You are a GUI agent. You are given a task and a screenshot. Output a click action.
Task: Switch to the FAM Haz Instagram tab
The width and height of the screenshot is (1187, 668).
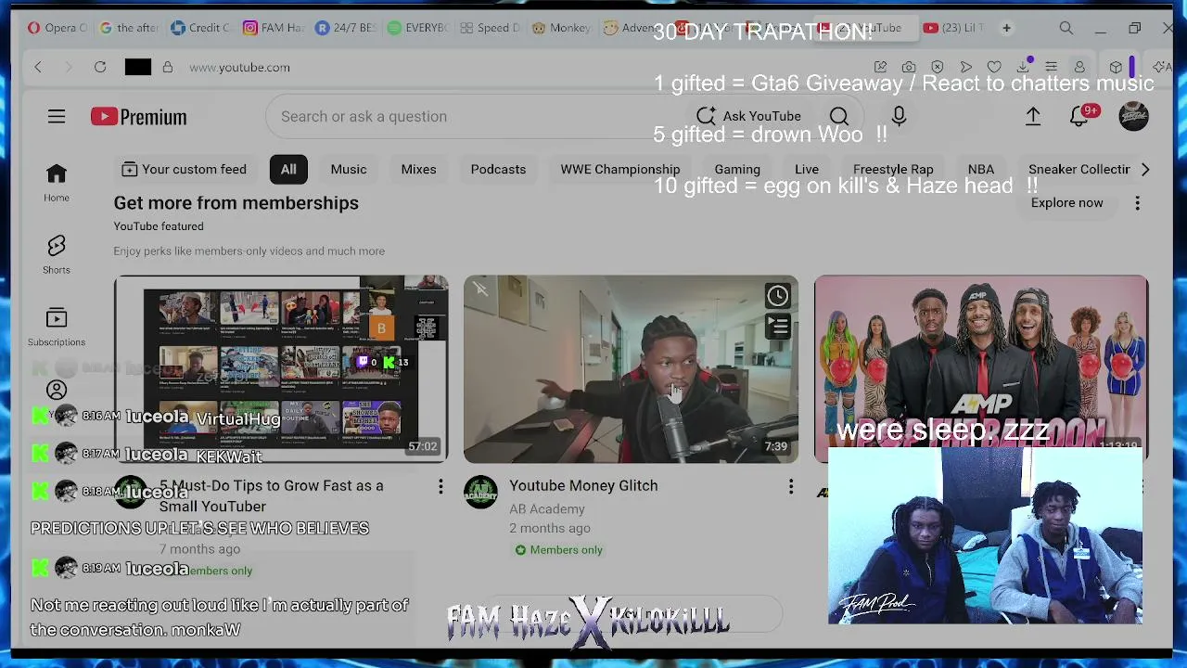[273, 28]
